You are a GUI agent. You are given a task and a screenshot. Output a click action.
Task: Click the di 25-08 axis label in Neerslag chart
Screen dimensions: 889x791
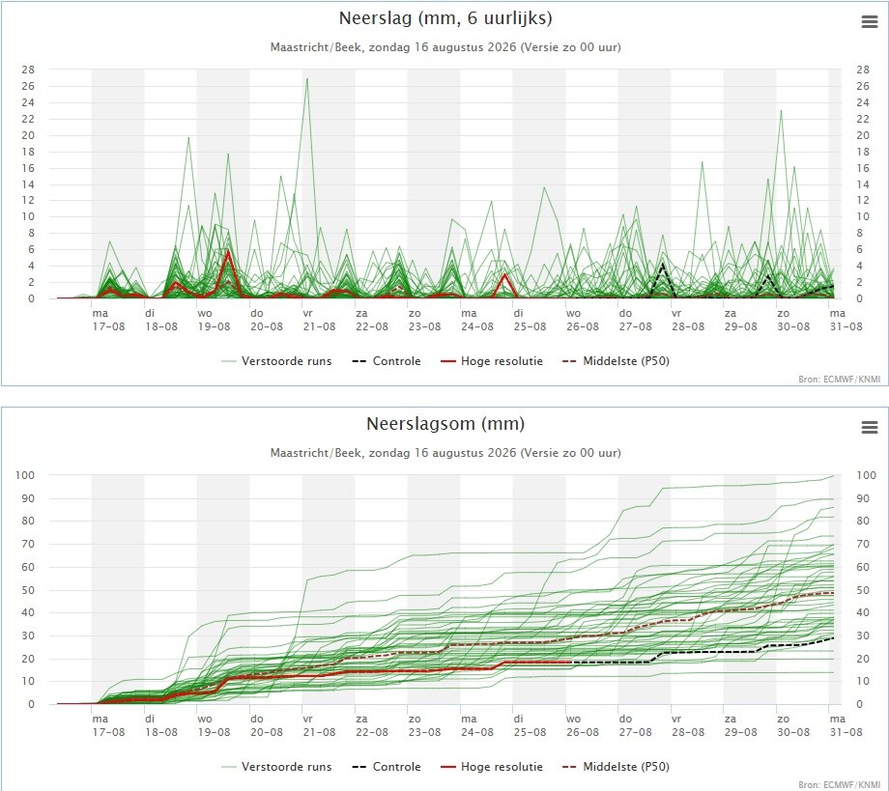coord(530,320)
